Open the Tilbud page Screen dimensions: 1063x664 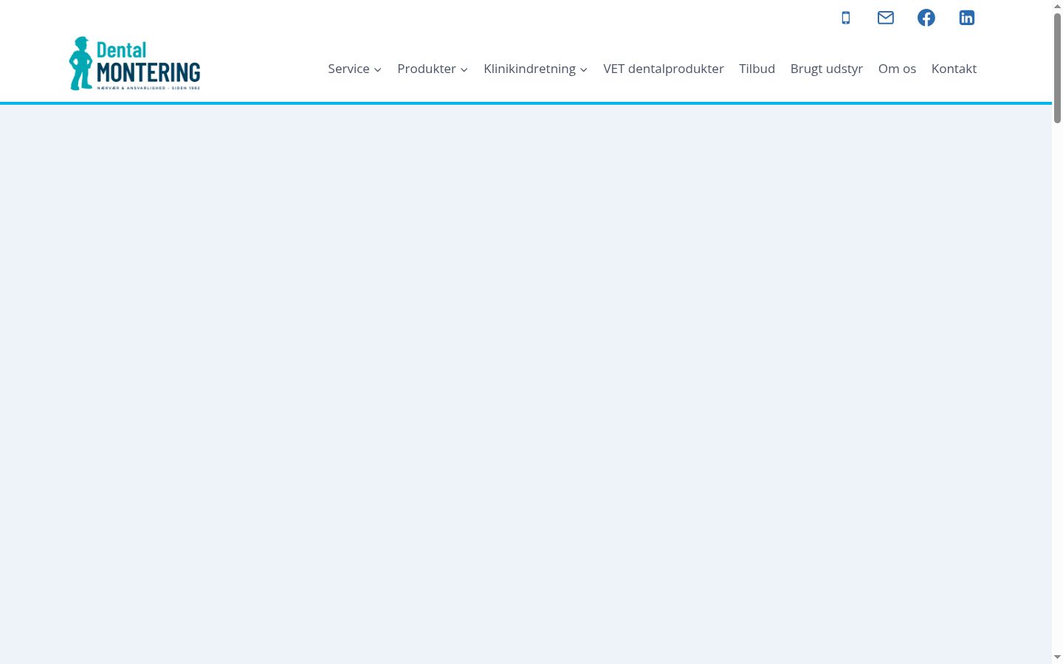point(757,69)
